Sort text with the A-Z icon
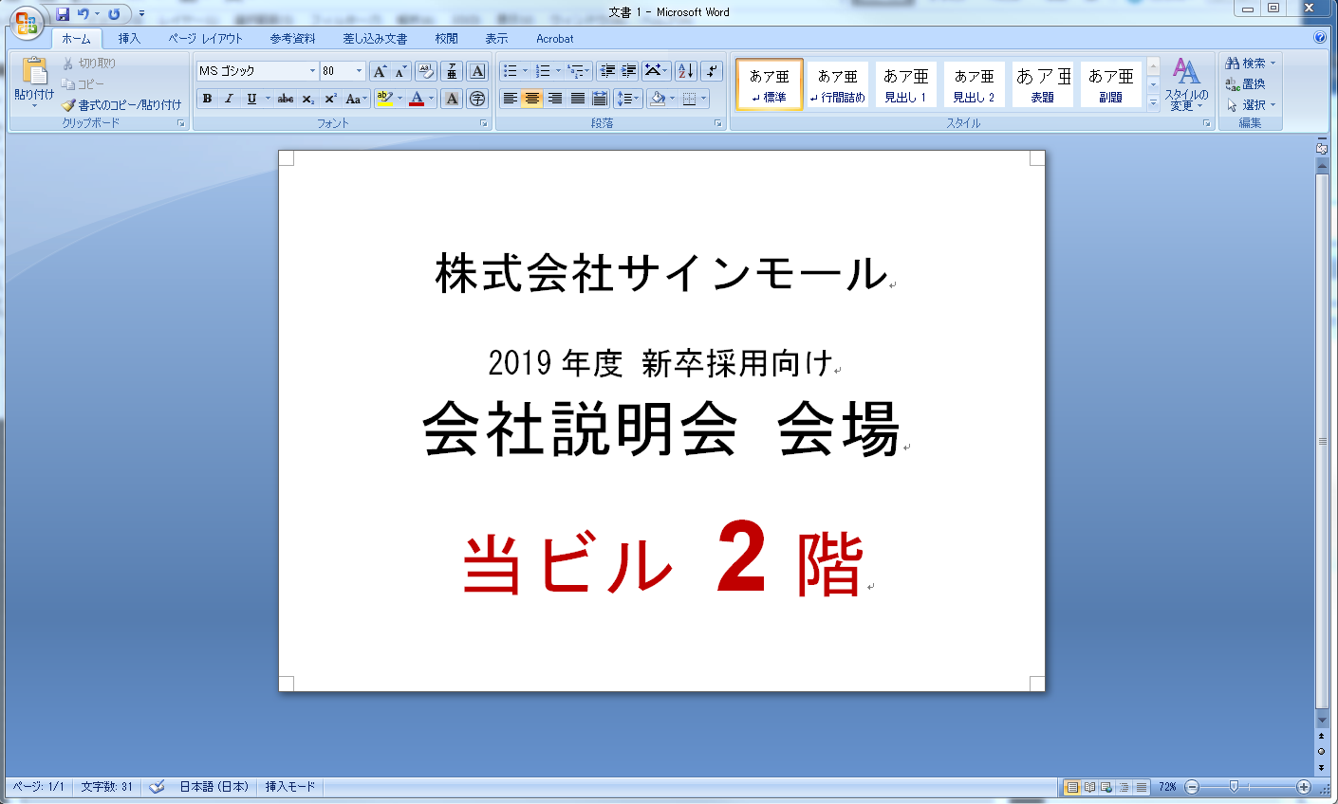Image resolution: width=1338 pixels, height=804 pixels. pyautogui.click(x=686, y=71)
